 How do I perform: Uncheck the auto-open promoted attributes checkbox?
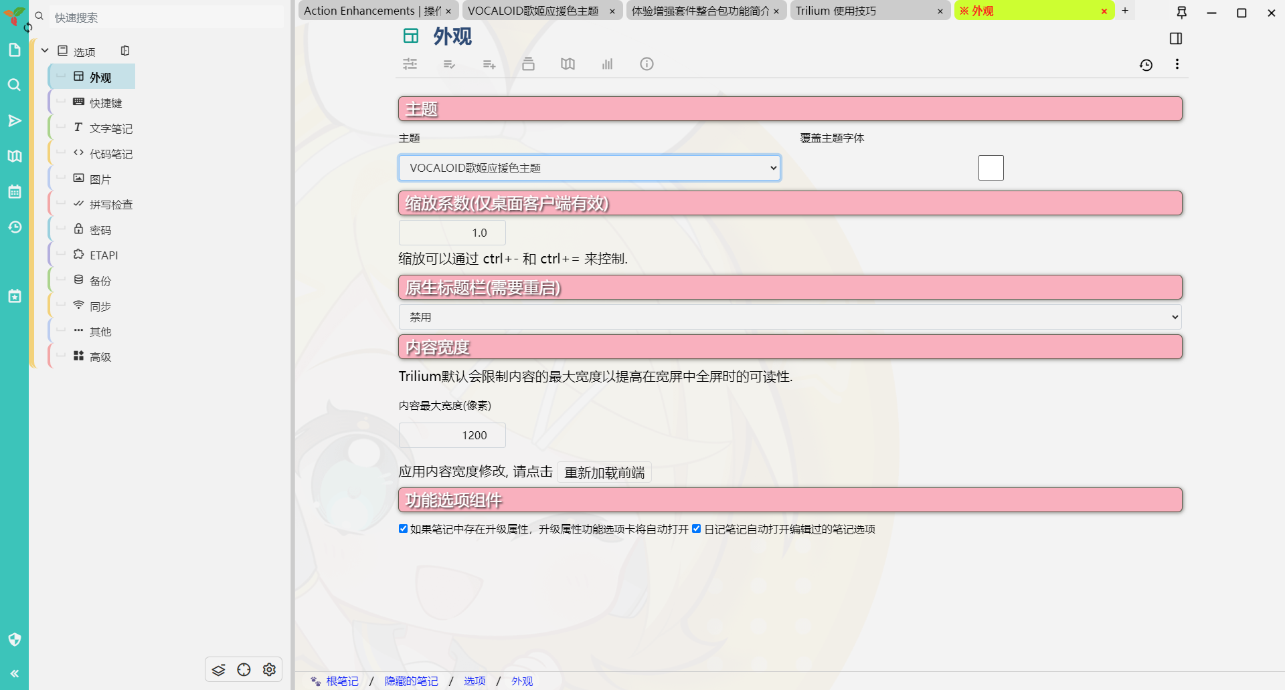pos(403,529)
